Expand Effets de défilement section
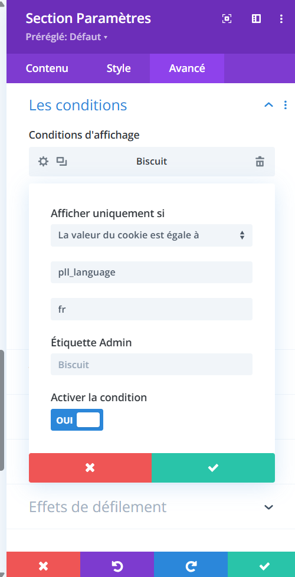Viewport: 295px width, 577px height. tap(269, 507)
